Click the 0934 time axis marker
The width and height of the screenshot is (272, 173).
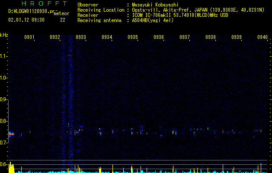107,37
